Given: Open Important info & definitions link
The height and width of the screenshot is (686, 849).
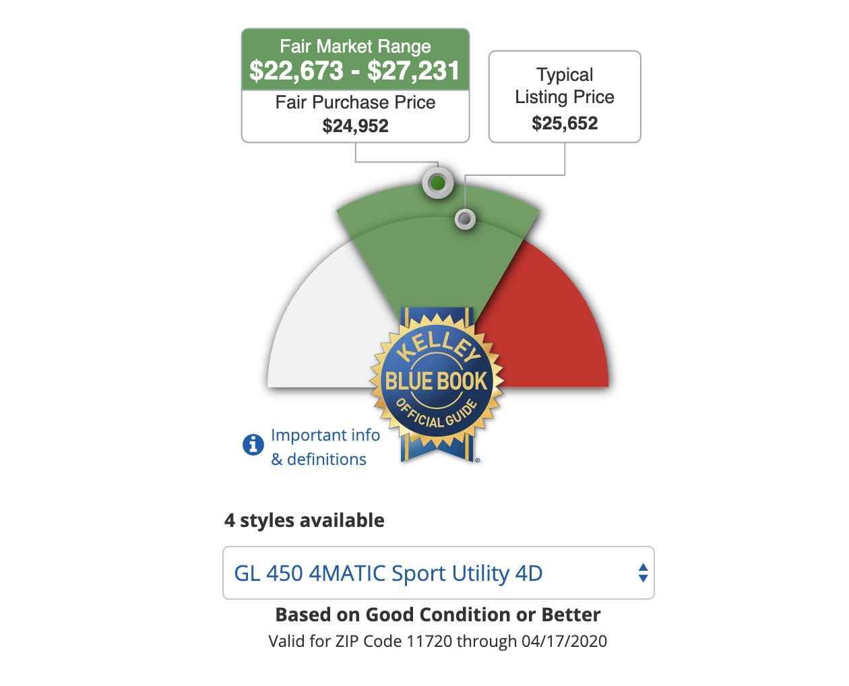Looking at the screenshot, I should 325,447.
